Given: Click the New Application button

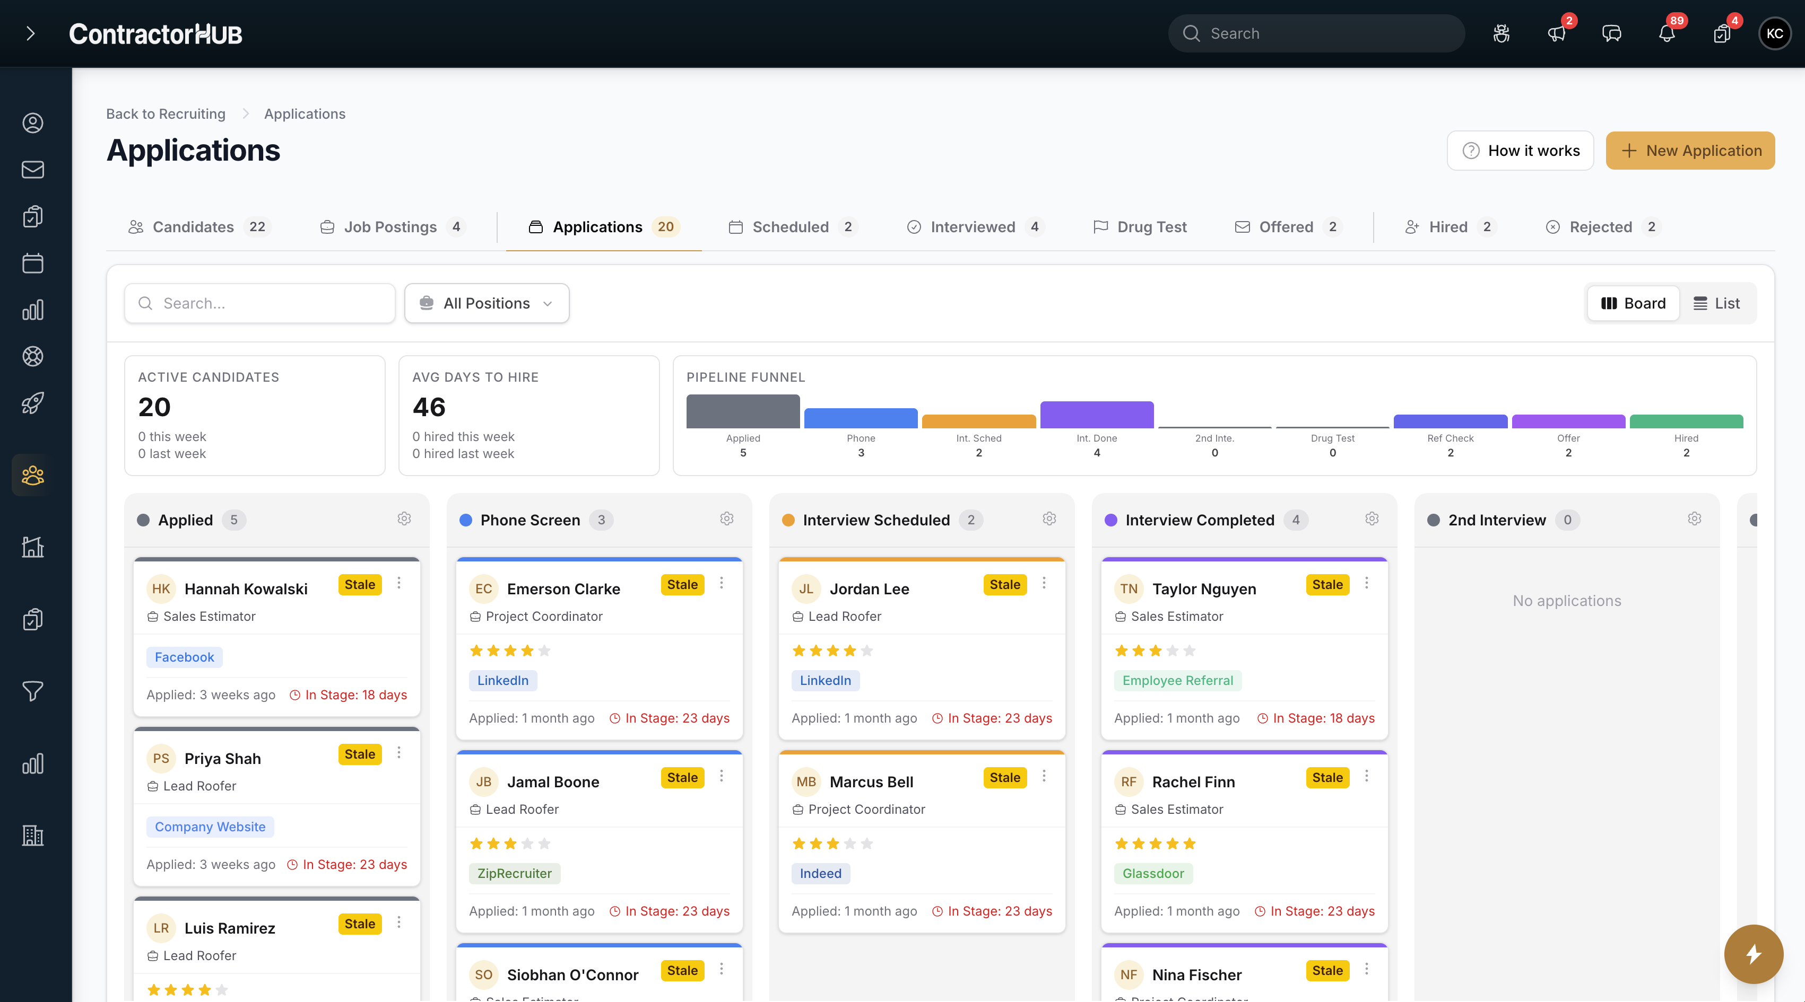Looking at the screenshot, I should pyautogui.click(x=1690, y=151).
